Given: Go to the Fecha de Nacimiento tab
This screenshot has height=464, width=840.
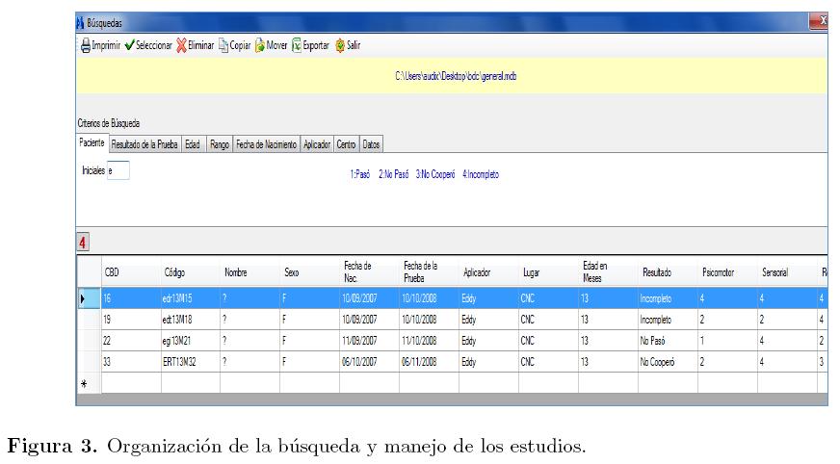Looking at the screenshot, I should click(x=266, y=143).
